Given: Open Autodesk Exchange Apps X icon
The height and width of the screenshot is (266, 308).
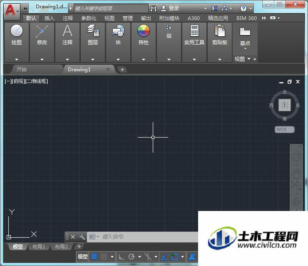Looking at the screenshot, I should (214, 8).
